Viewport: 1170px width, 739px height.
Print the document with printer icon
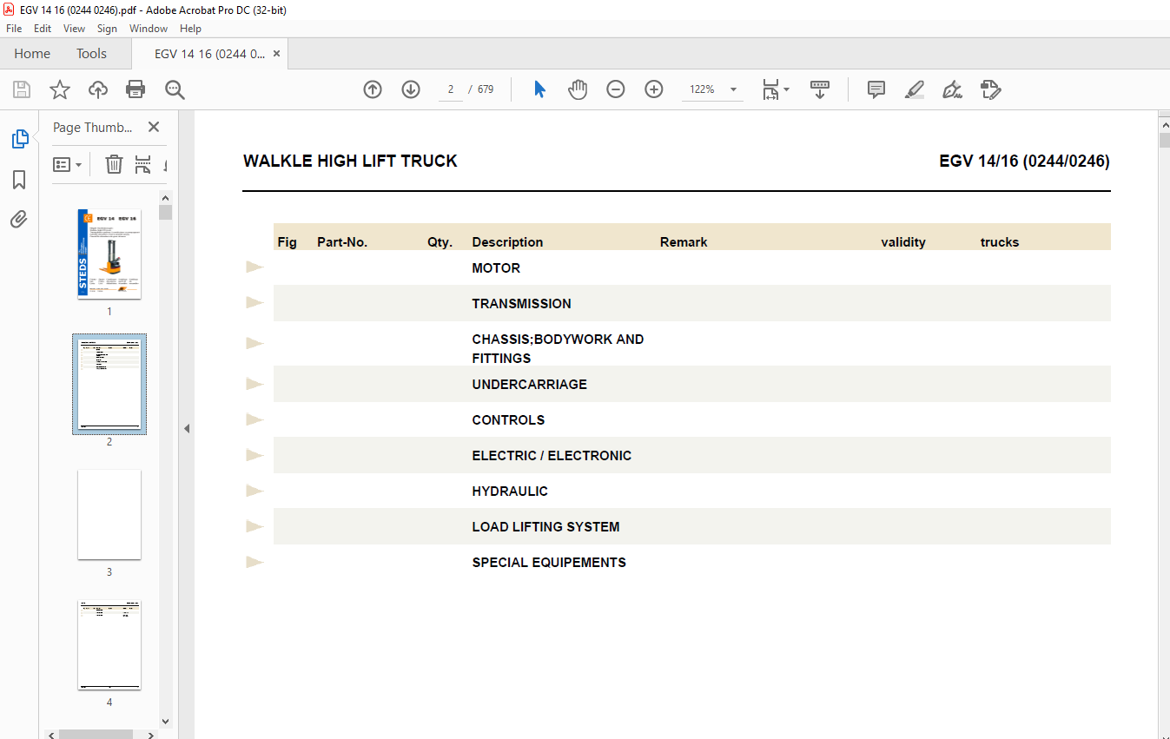click(136, 89)
